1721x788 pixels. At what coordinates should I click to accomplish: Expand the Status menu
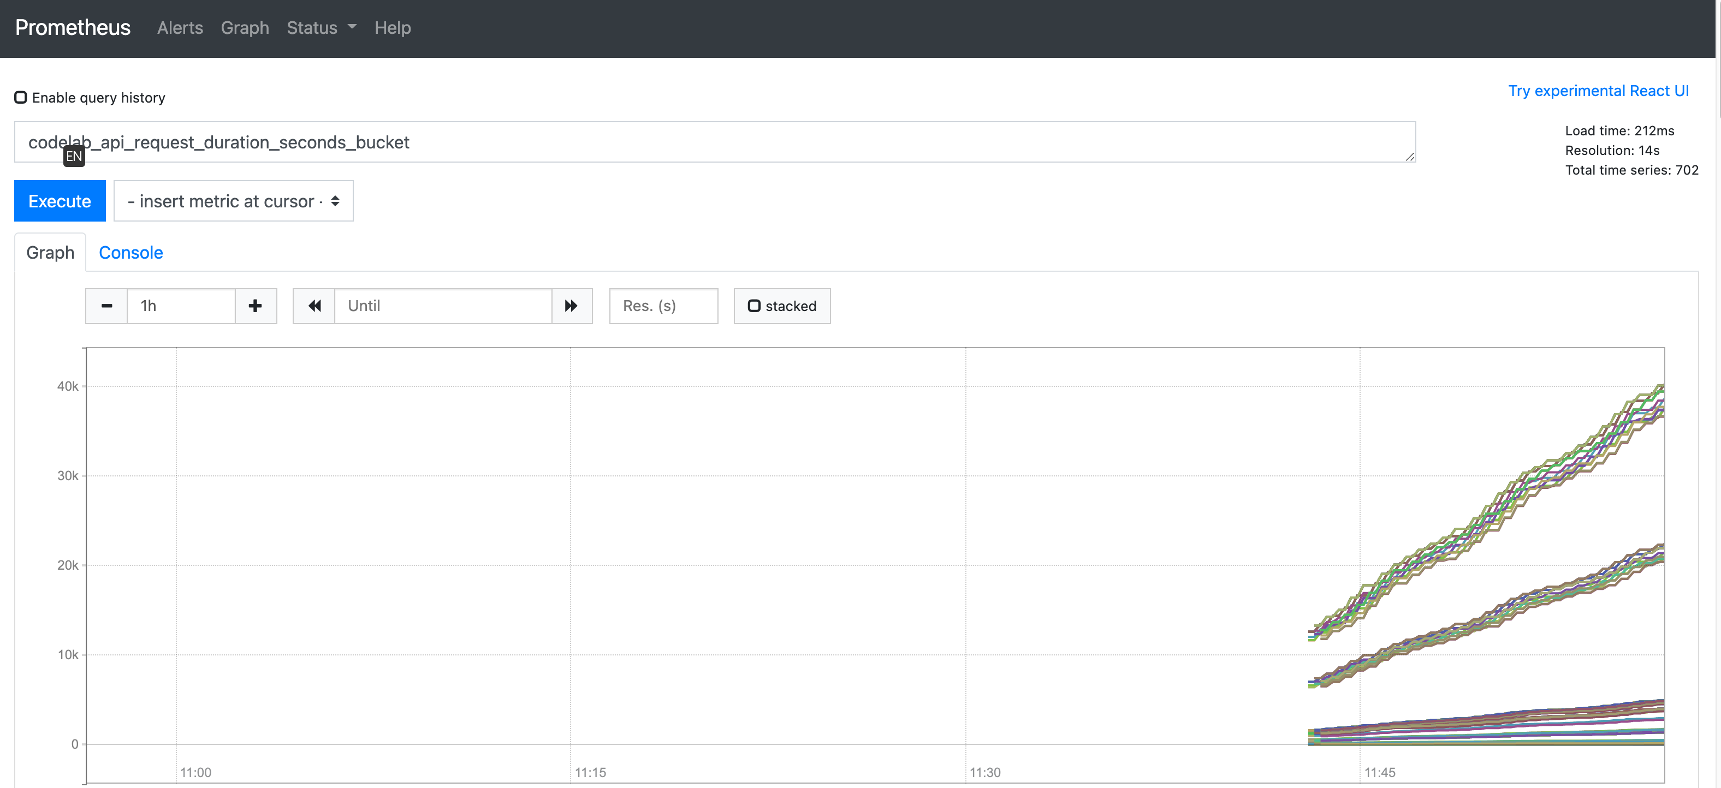(x=312, y=28)
